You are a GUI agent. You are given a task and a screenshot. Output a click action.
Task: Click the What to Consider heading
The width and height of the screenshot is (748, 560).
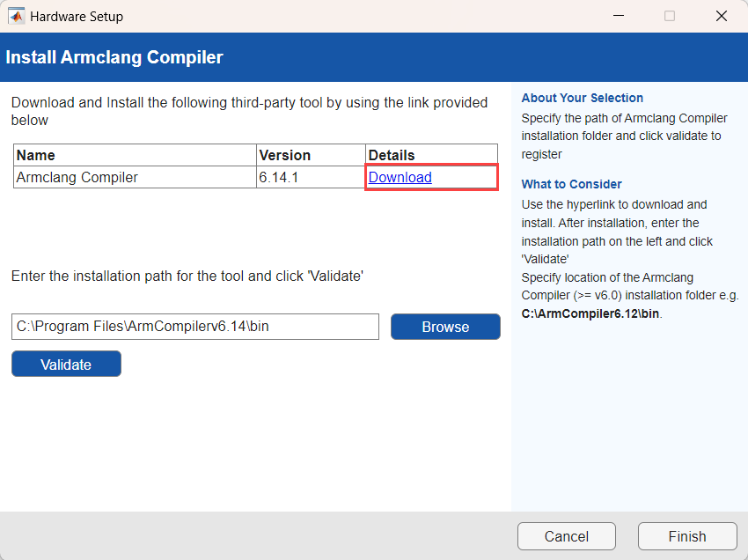(571, 184)
